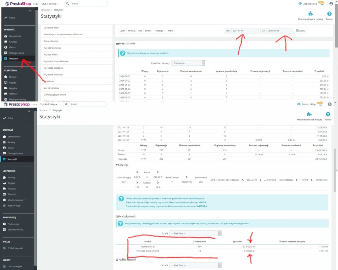This screenshot has width=338, height=270.
Task: Click Zobacz sklep eye link in top screenshot
Action: click(308, 4)
